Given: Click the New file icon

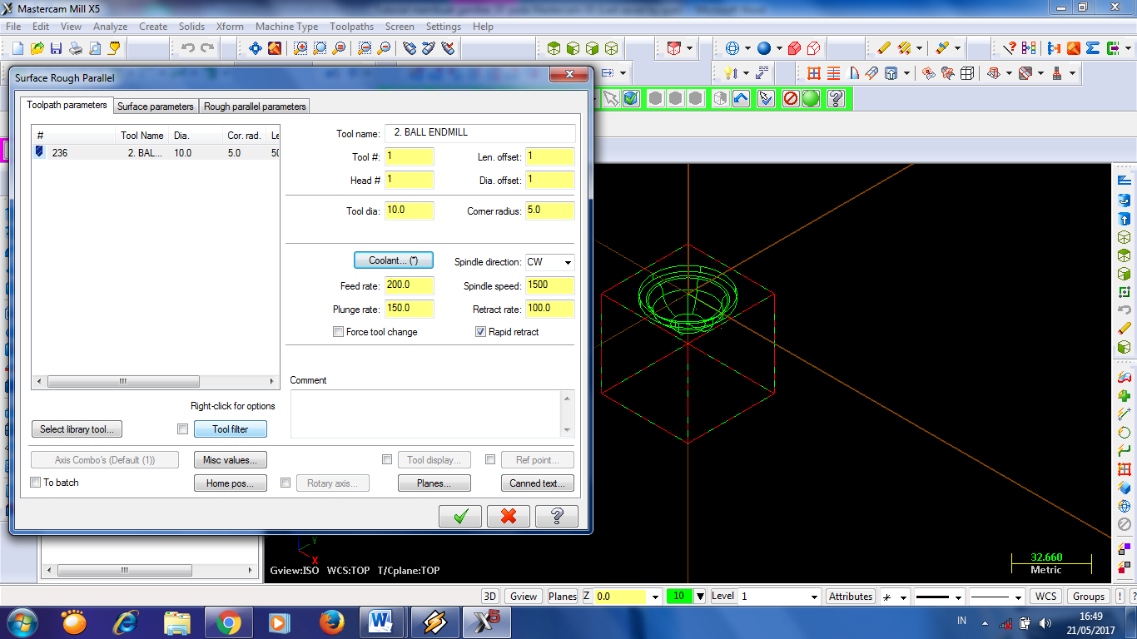Looking at the screenshot, I should coord(17,48).
